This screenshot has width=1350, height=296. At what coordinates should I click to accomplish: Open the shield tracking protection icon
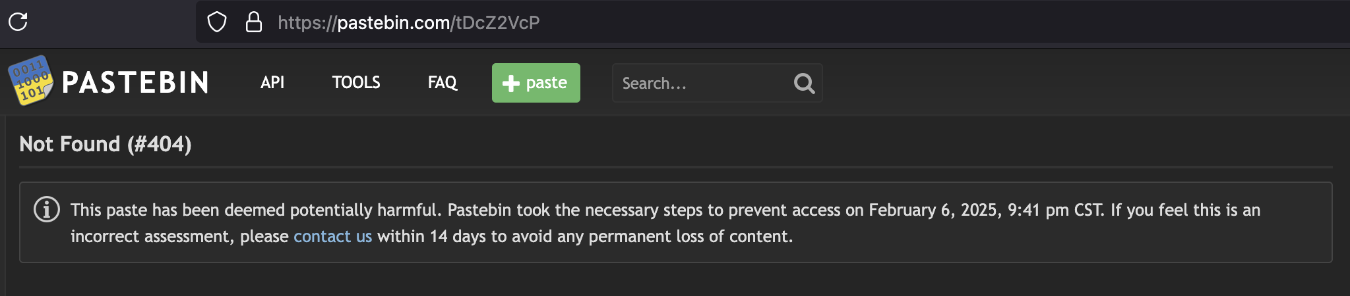pyautogui.click(x=217, y=22)
